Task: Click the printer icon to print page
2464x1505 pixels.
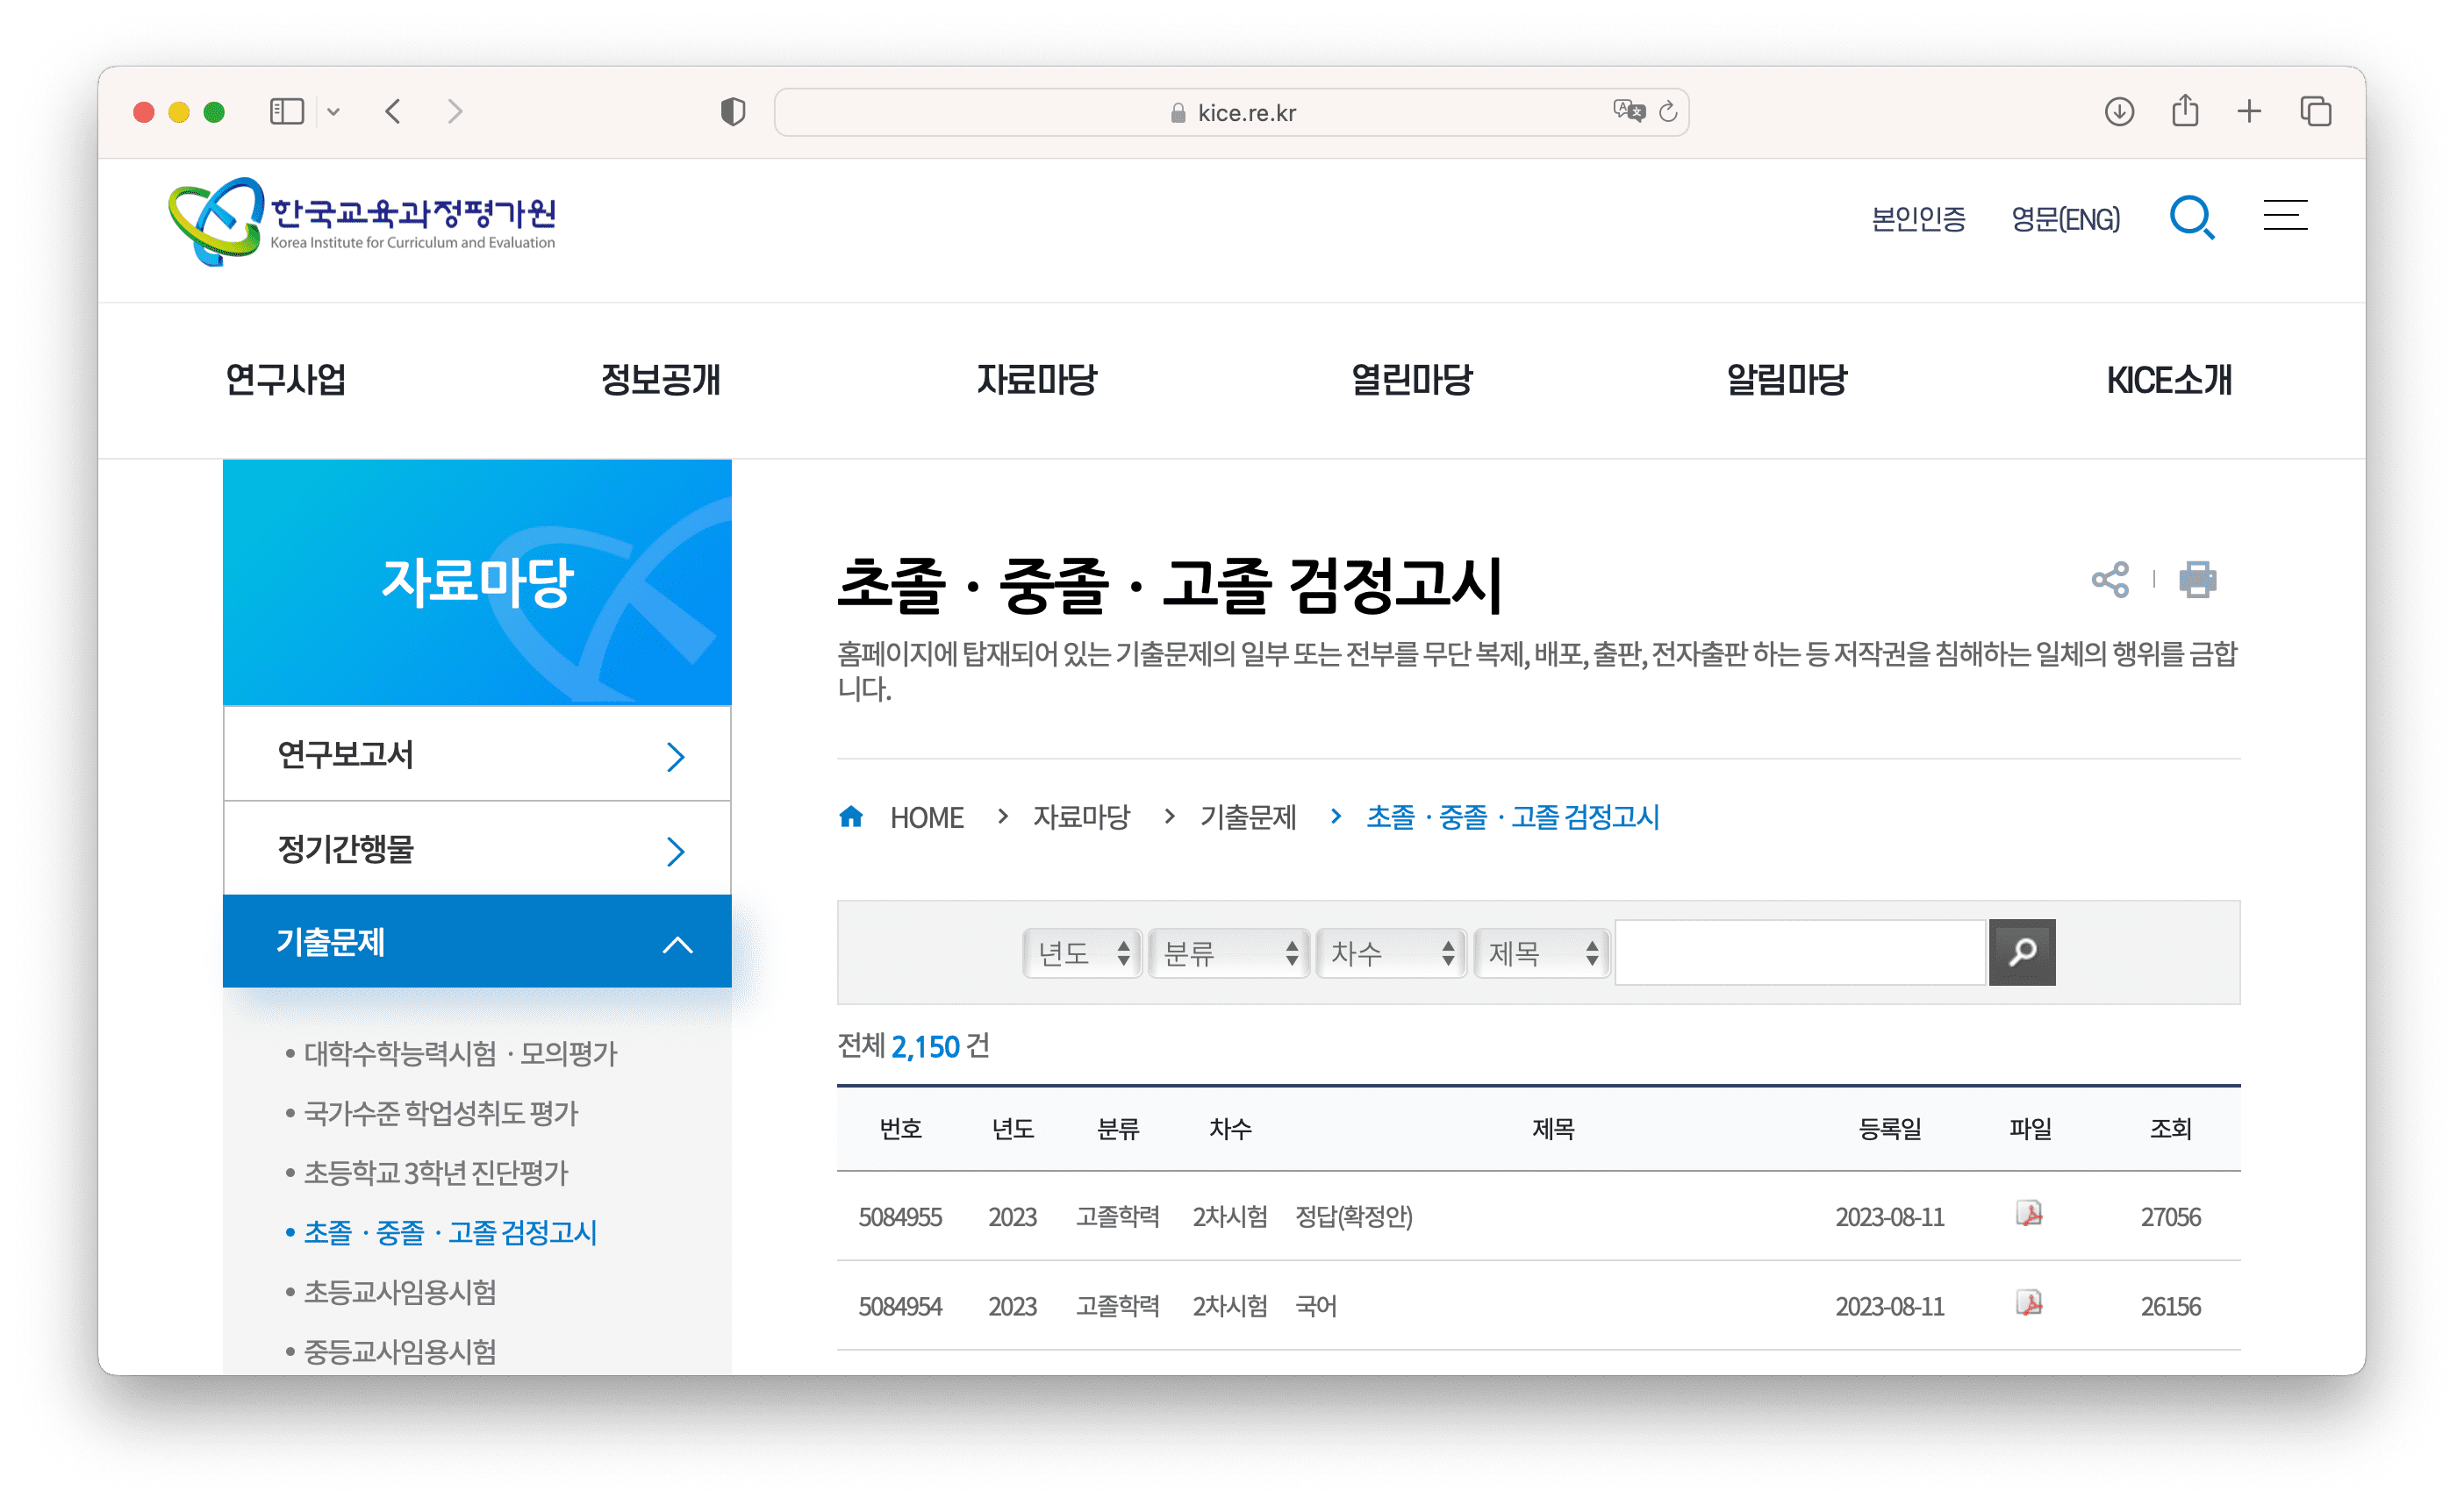Action: pos(2197,580)
